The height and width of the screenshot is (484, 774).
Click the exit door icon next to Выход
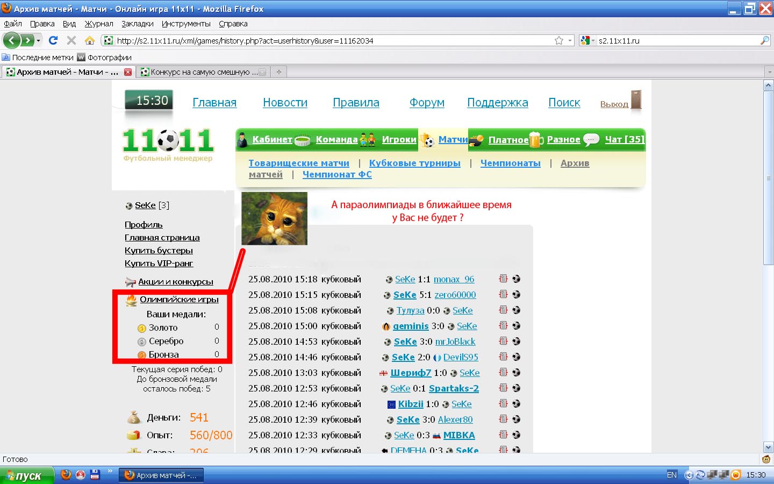(636, 100)
